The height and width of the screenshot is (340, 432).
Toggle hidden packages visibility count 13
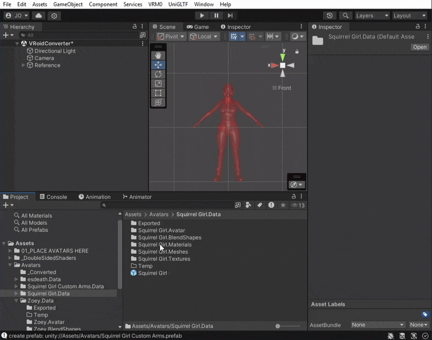click(298, 205)
